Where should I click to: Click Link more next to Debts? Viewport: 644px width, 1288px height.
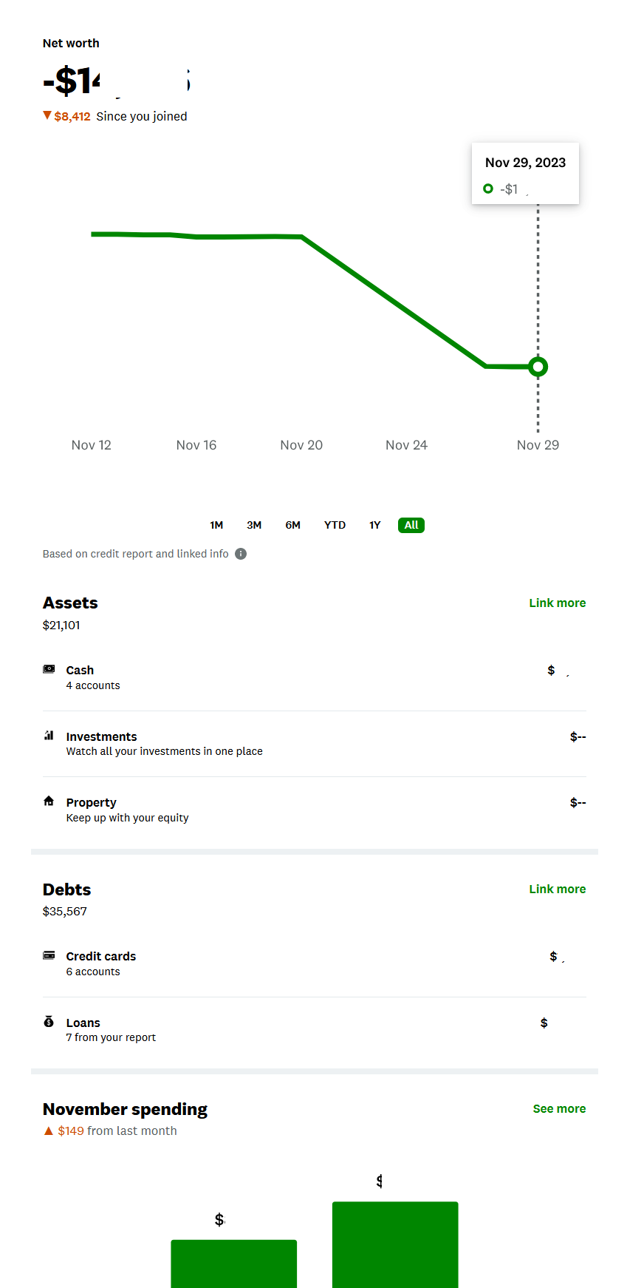coord(557,889)
